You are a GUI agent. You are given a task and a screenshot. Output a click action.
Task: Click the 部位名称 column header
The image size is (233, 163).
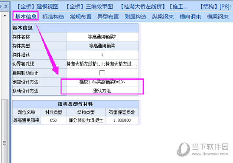[26, 112]
